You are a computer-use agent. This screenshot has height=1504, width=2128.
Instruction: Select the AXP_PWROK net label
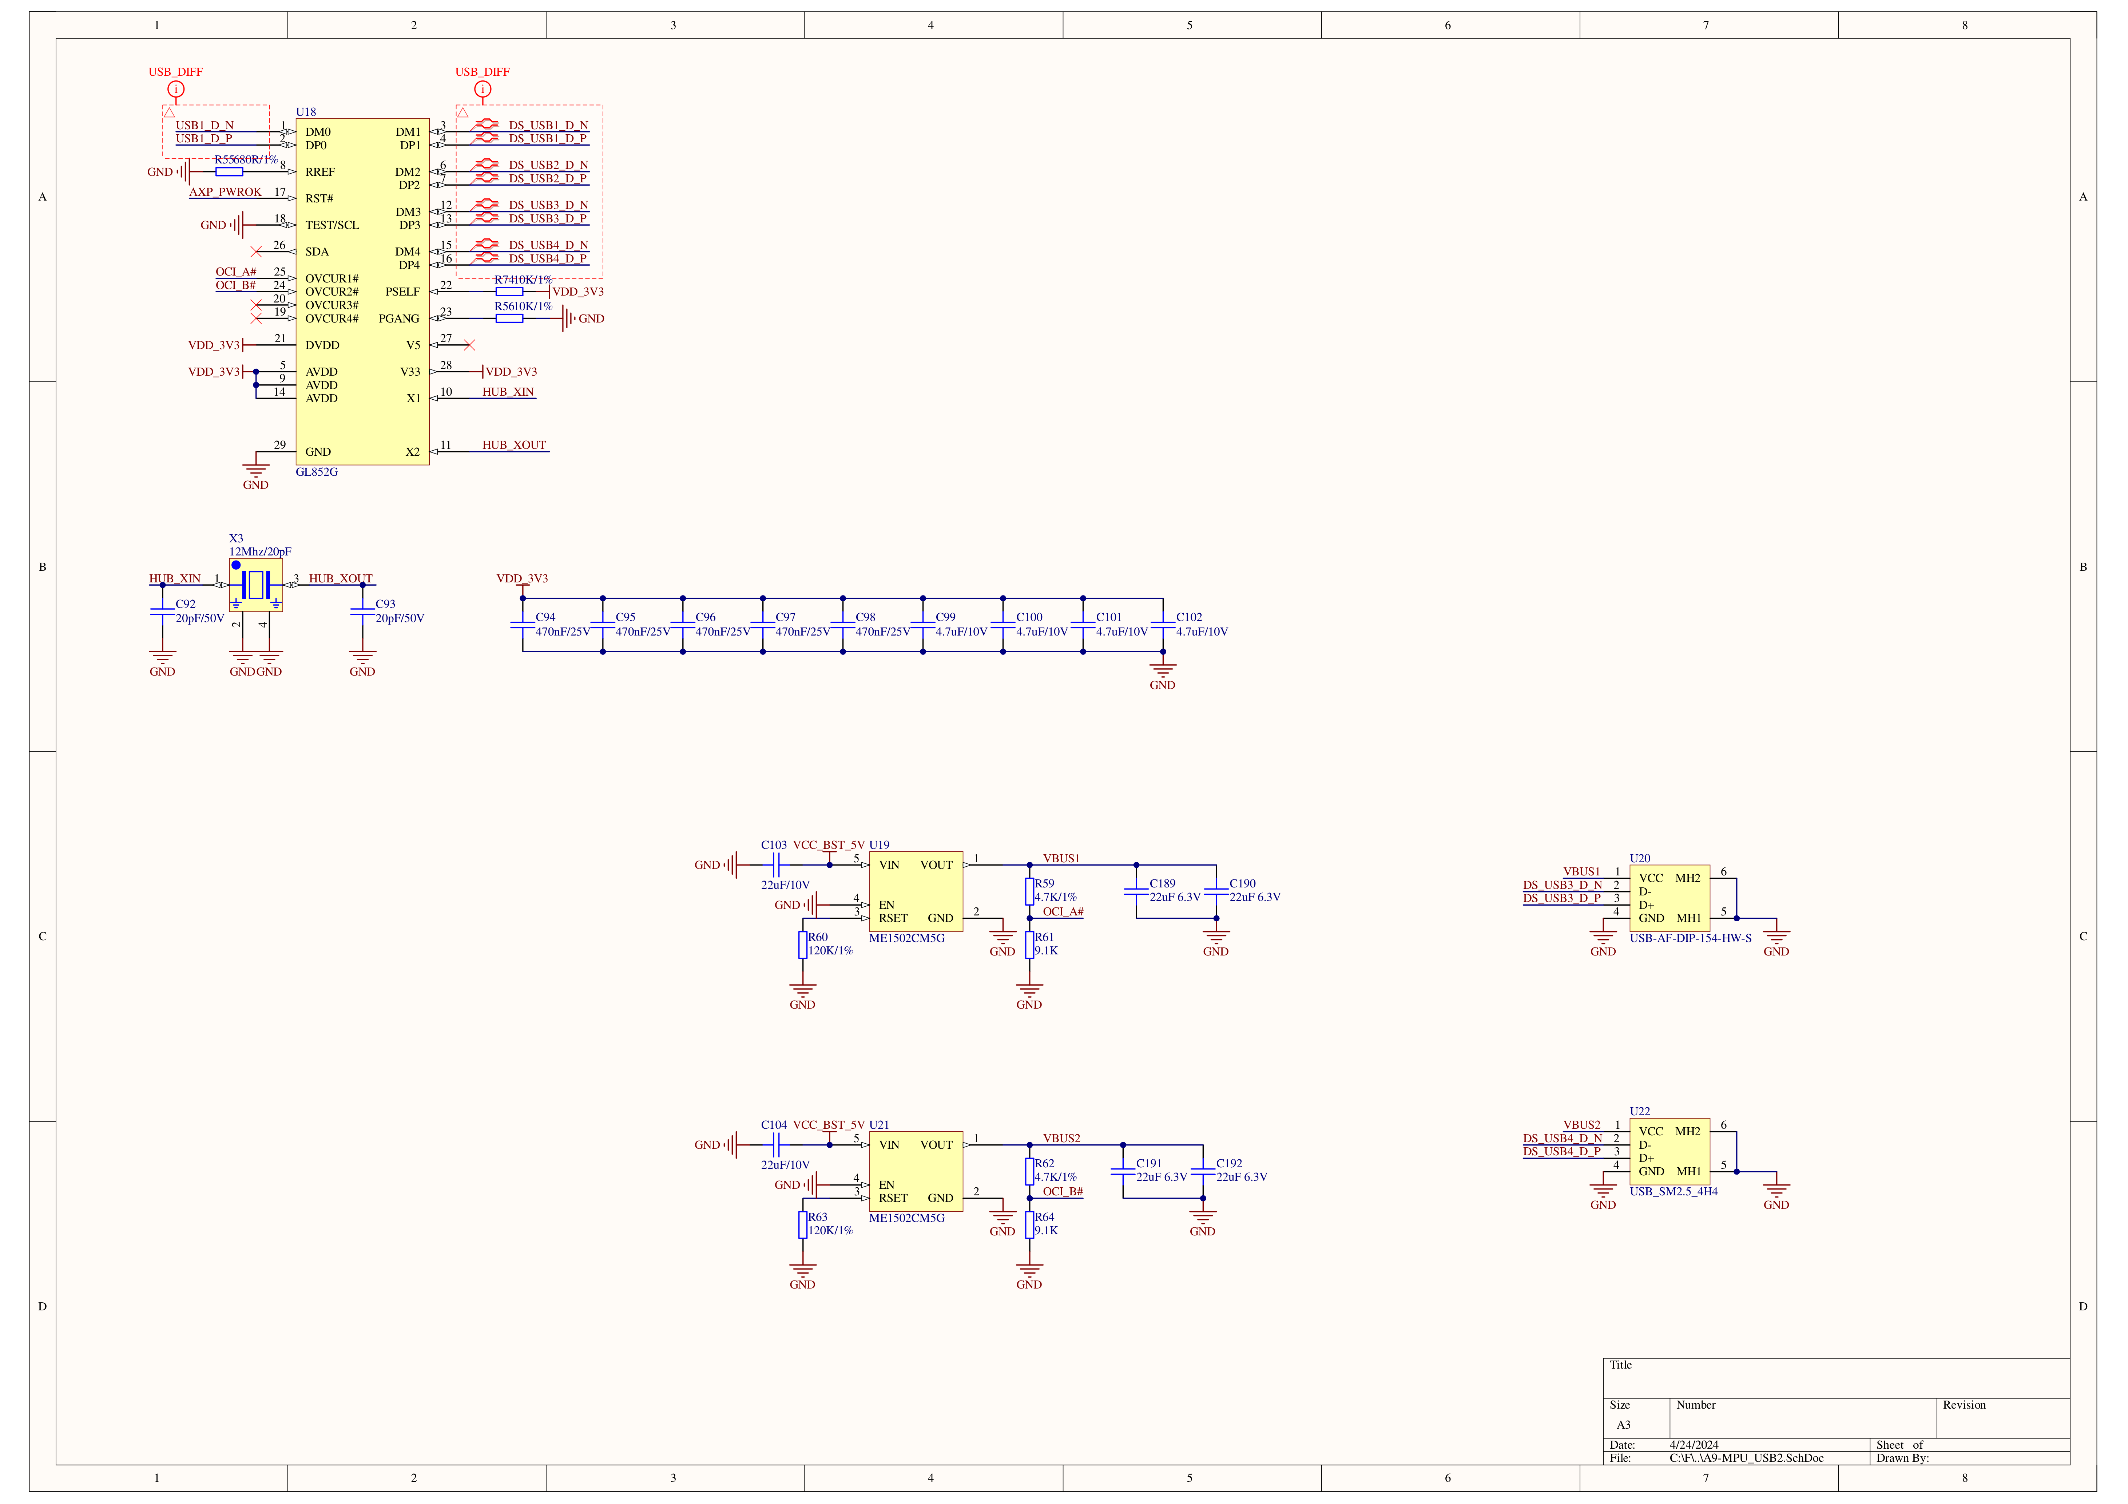225,192
